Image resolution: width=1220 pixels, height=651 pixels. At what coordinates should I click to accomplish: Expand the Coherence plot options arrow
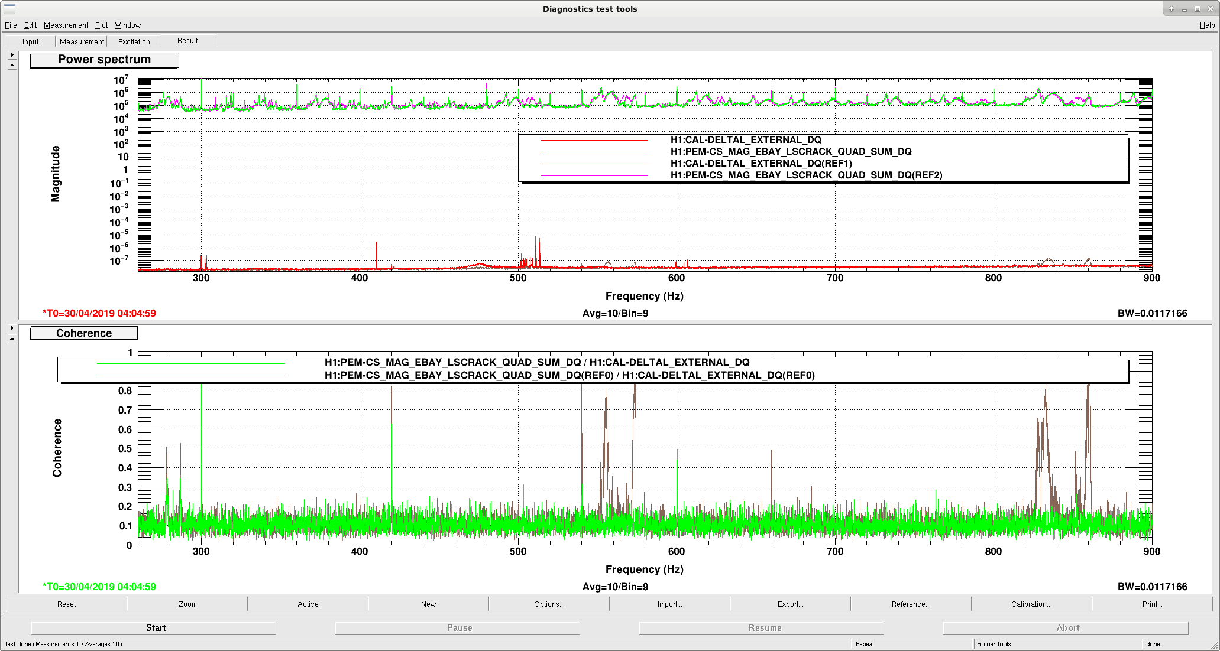[x=12, y=328]
